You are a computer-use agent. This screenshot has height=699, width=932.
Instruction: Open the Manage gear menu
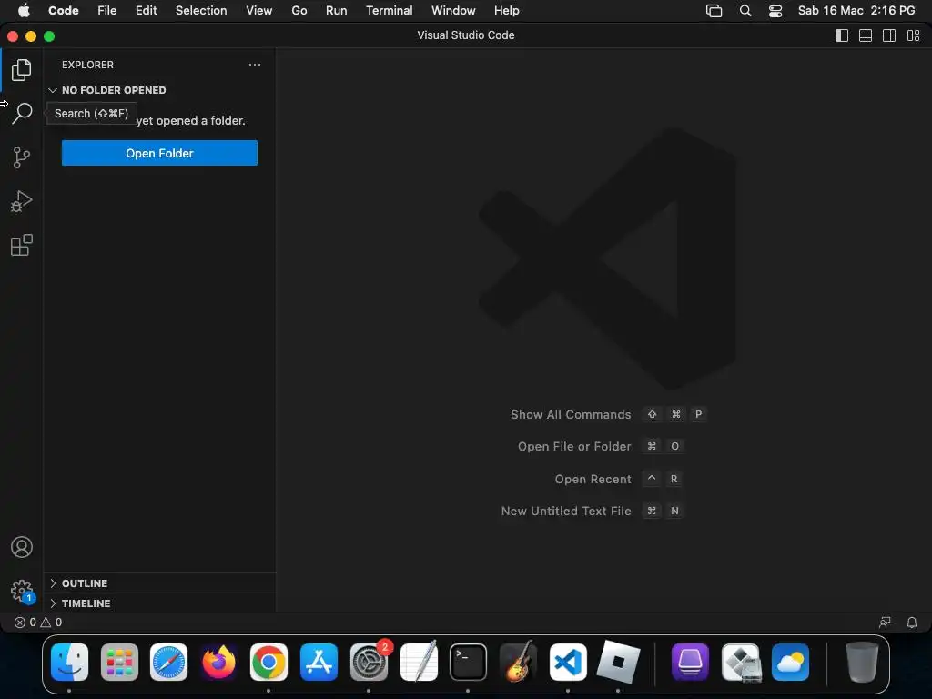click(22, 591)
